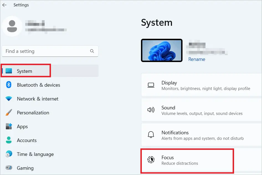Select System in the sidebar

pyautogui.click(x=50, y=71)
